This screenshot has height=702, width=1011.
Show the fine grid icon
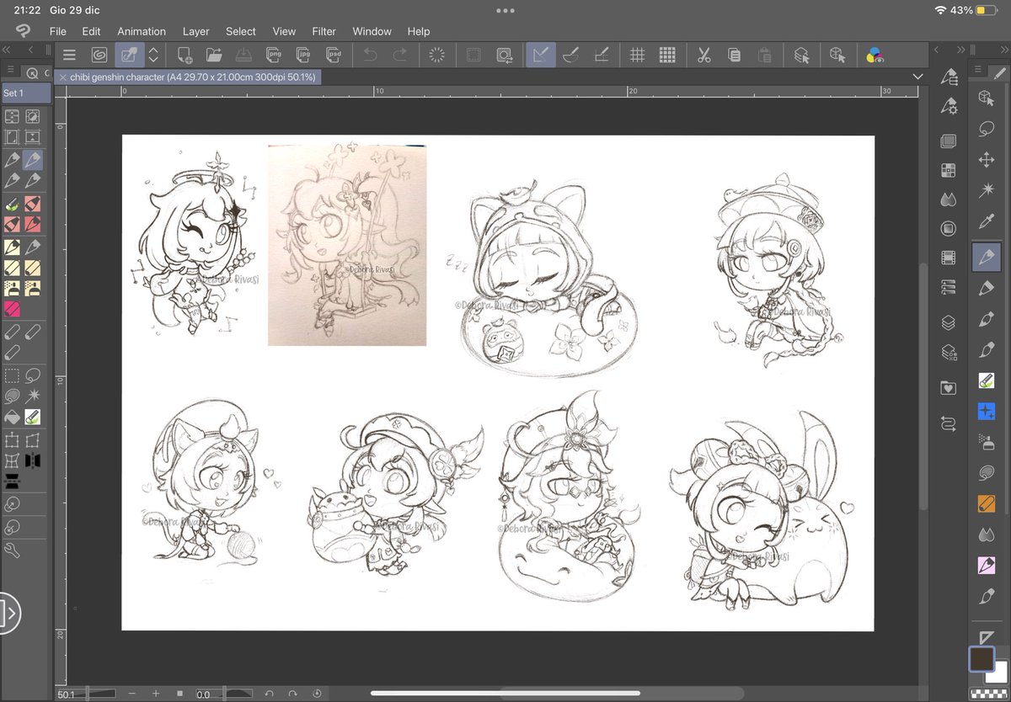pyautogui.click(x=667, y=56)
